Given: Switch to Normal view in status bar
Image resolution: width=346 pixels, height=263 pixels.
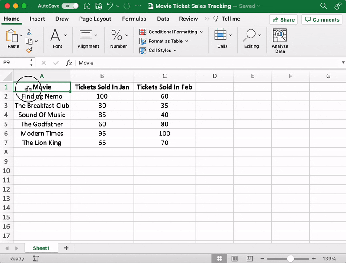Looking at the screenshot, I should [220, 258].
